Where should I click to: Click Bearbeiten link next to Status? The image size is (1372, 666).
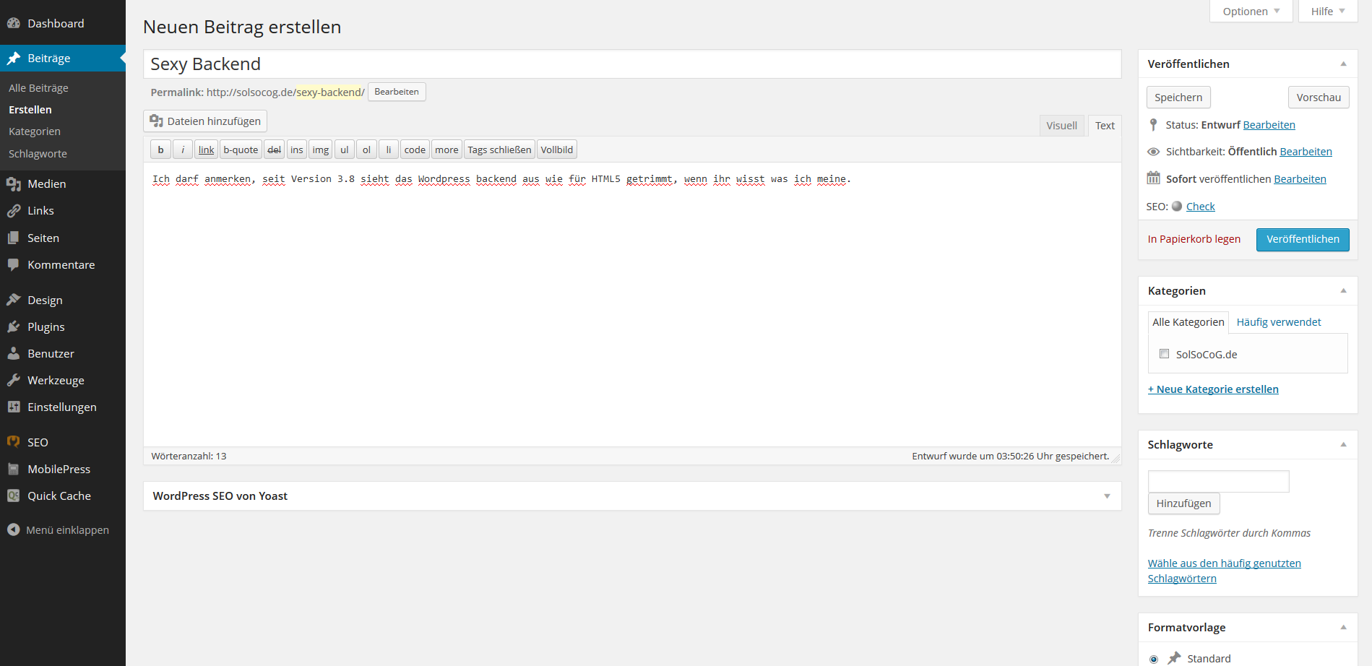point(1269,125)
